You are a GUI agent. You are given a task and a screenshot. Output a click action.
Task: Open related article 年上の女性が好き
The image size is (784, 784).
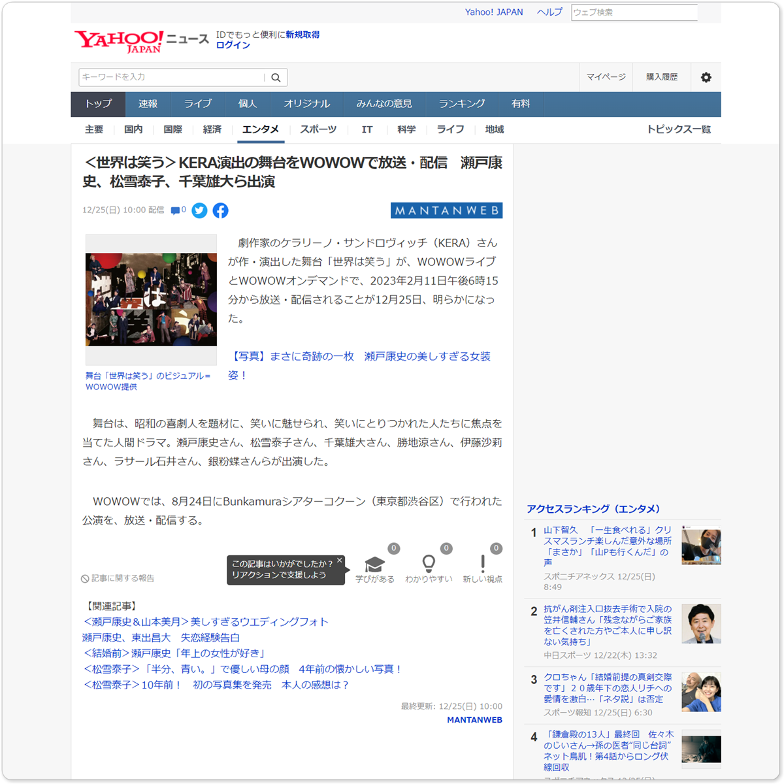175,653
